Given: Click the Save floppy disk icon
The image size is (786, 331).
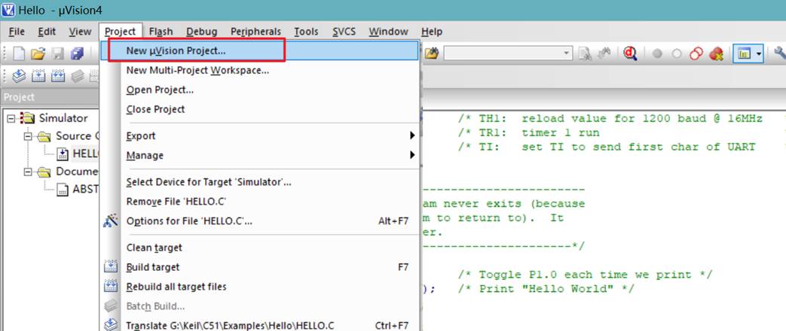Looking at the screenshot, I should click(x=58, y=53).
